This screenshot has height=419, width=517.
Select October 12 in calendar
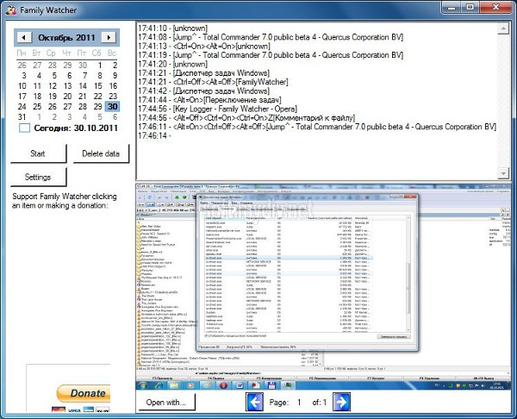click(53, 85)
